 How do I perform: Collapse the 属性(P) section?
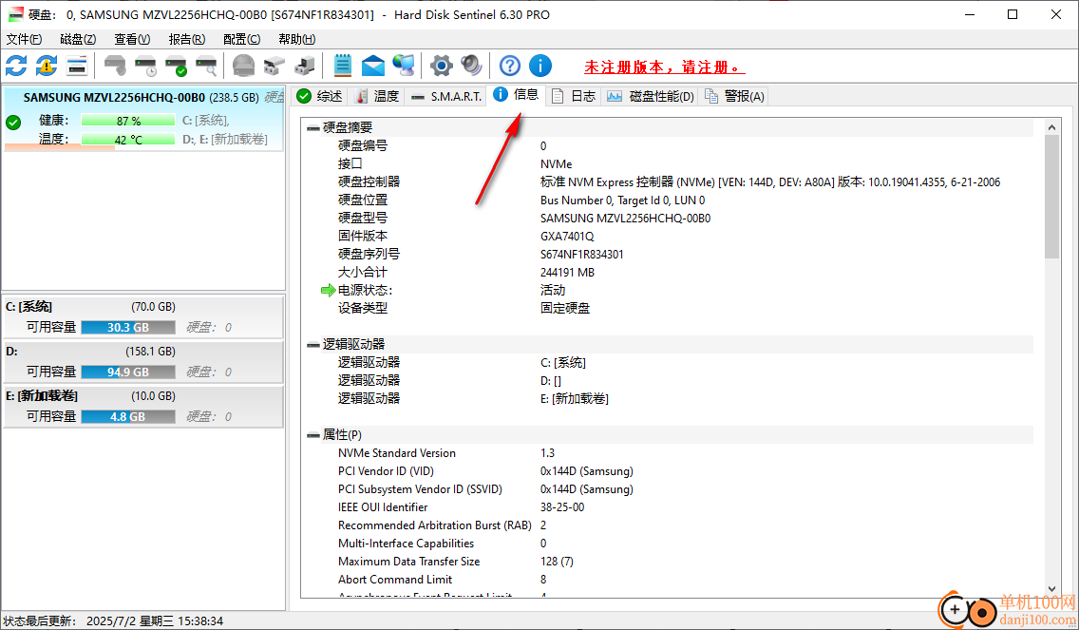pyautogui.click(x=313, y=435)
